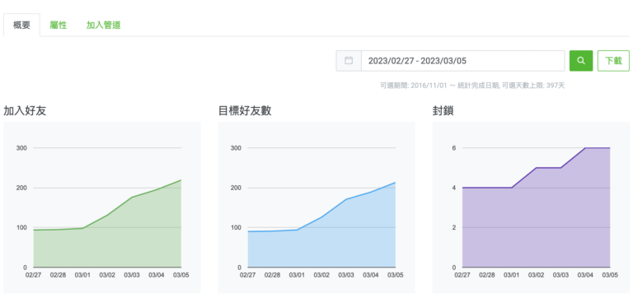Viewport: 633px width, 298px height.
Task: Click the 03/01 label under 封鎖 chart
Action: point(512,275)
